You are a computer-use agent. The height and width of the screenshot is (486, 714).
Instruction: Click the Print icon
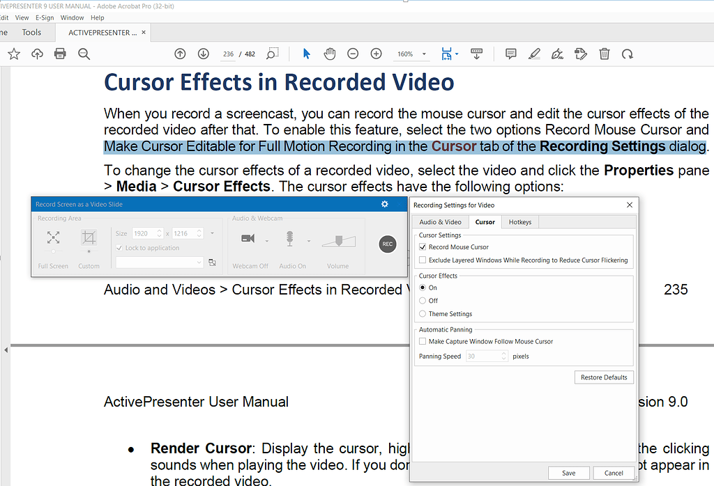click(59, 54)
